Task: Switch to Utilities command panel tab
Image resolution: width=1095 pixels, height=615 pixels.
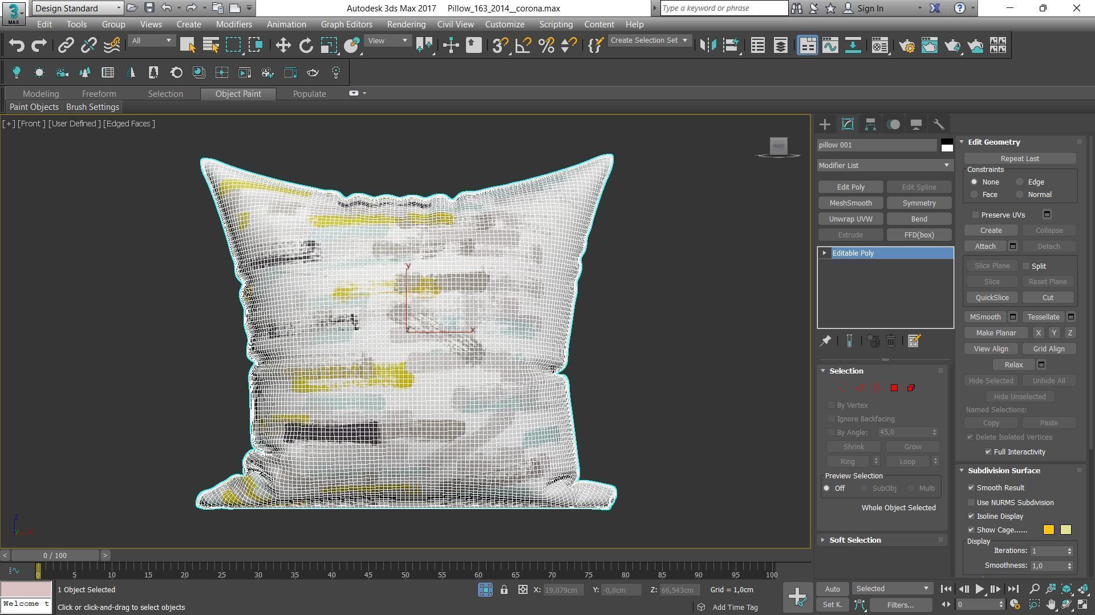Action: (939, 124)
